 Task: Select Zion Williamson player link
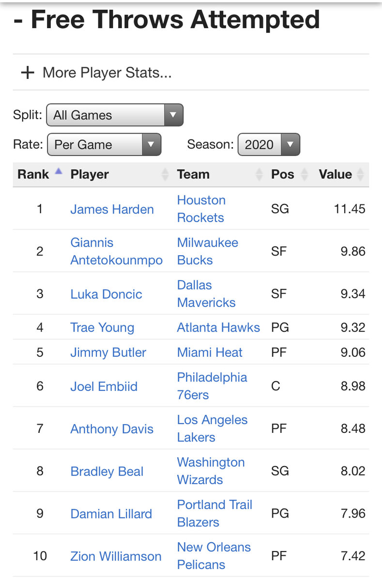116,556
